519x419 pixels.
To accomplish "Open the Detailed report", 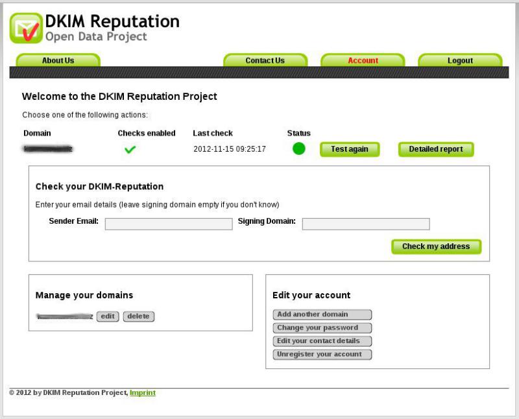I will point(435,149).
